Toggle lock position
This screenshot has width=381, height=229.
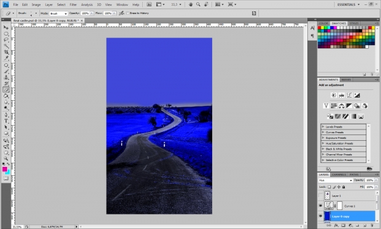point(339,187)
